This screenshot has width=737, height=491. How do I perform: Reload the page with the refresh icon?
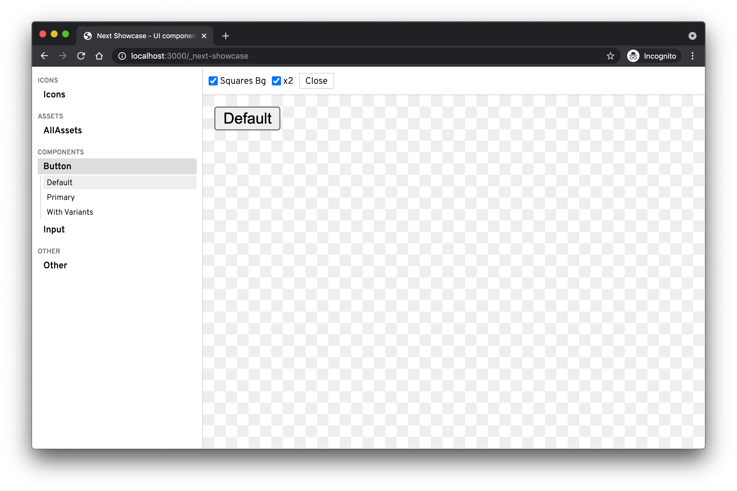(81, 56)
